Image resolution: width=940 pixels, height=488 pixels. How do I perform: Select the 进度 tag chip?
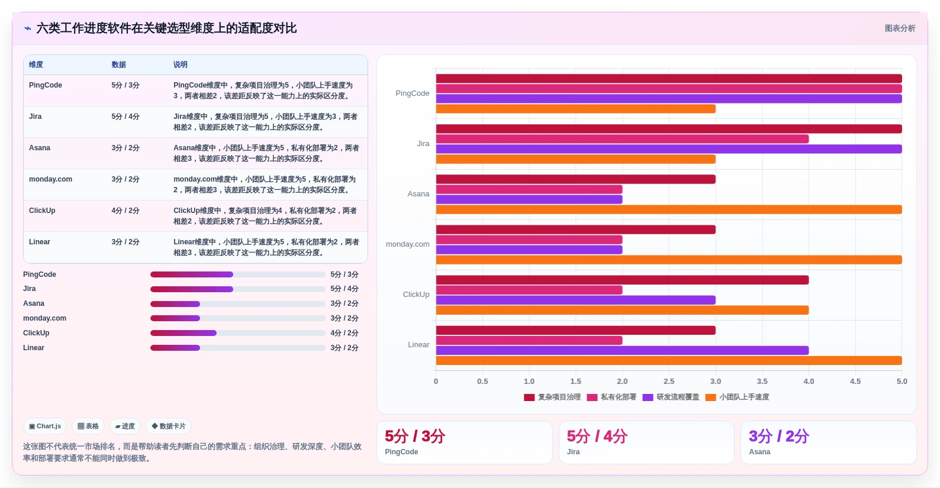(x=125, y=426)
